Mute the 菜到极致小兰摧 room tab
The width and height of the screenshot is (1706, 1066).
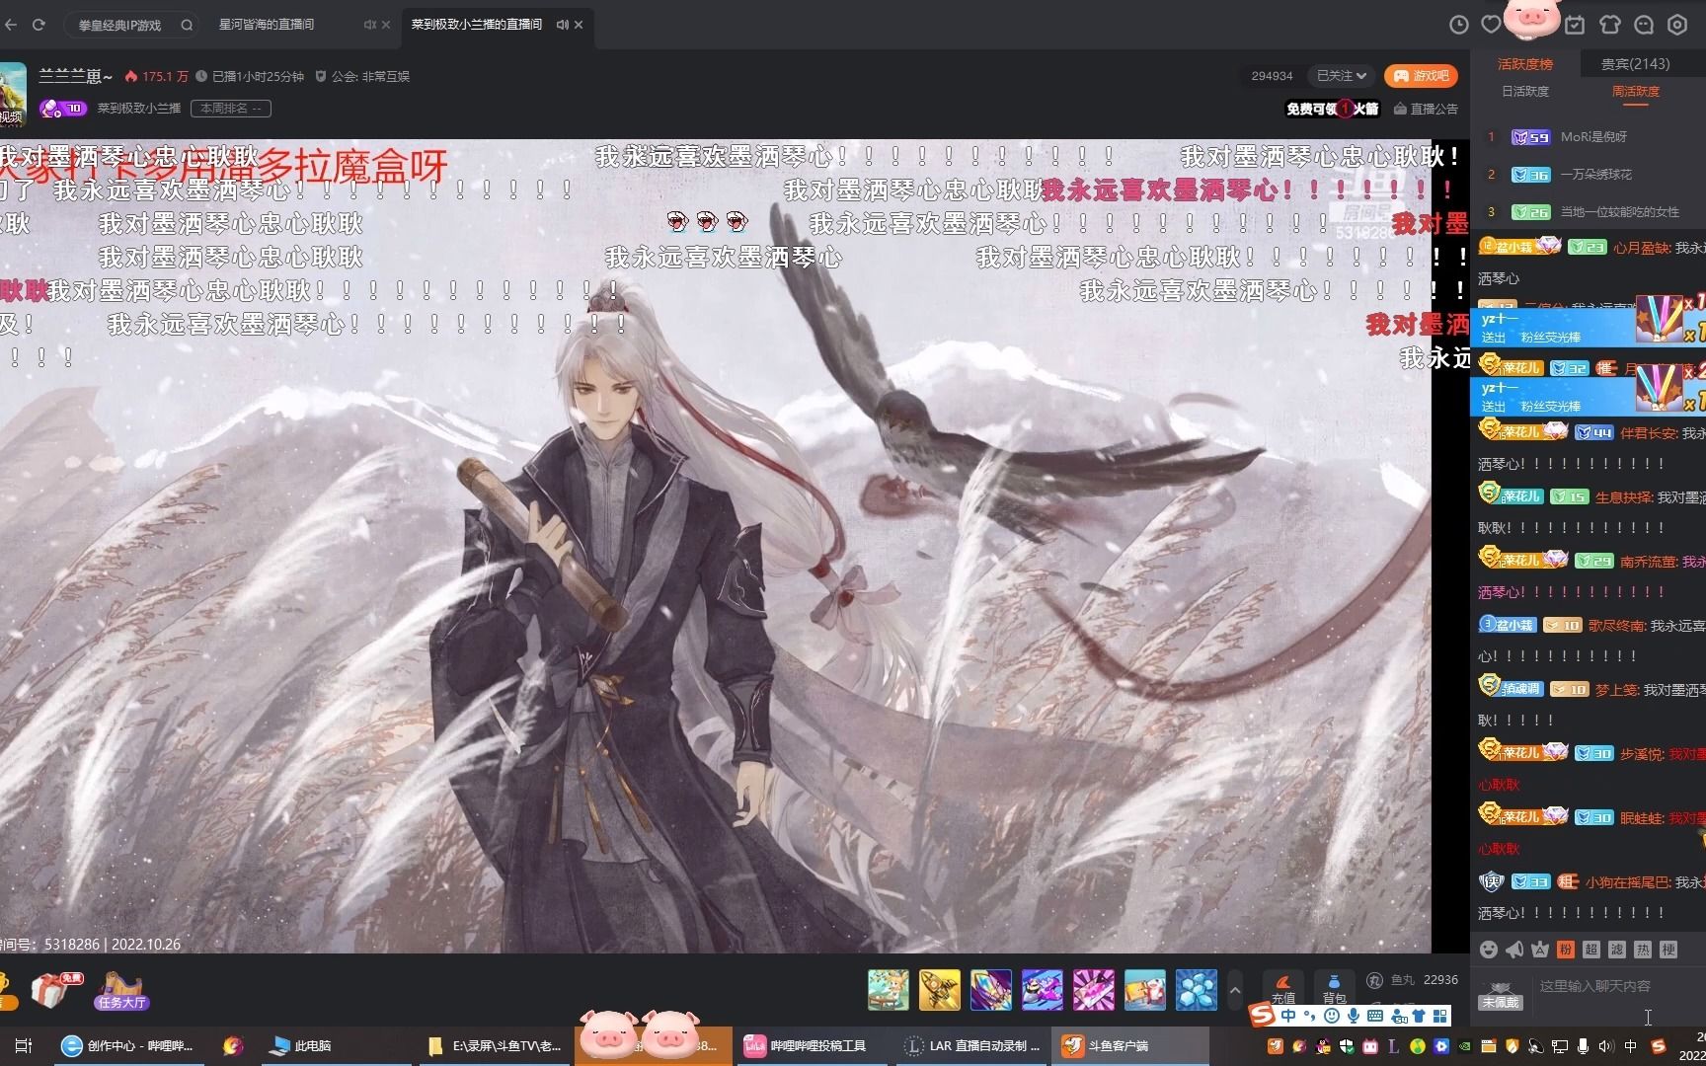point(562,25)
